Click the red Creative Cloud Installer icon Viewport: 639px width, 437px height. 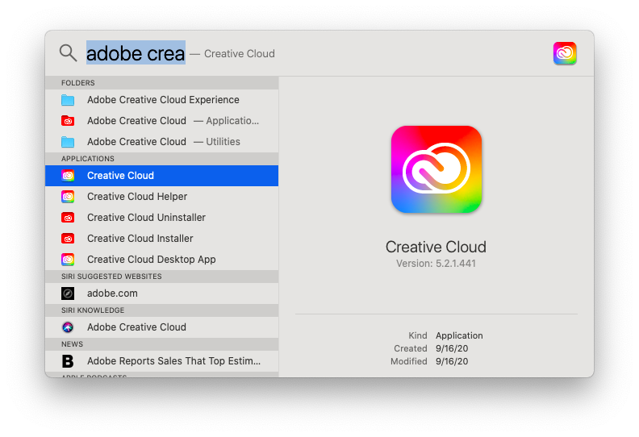click(68, 239)
